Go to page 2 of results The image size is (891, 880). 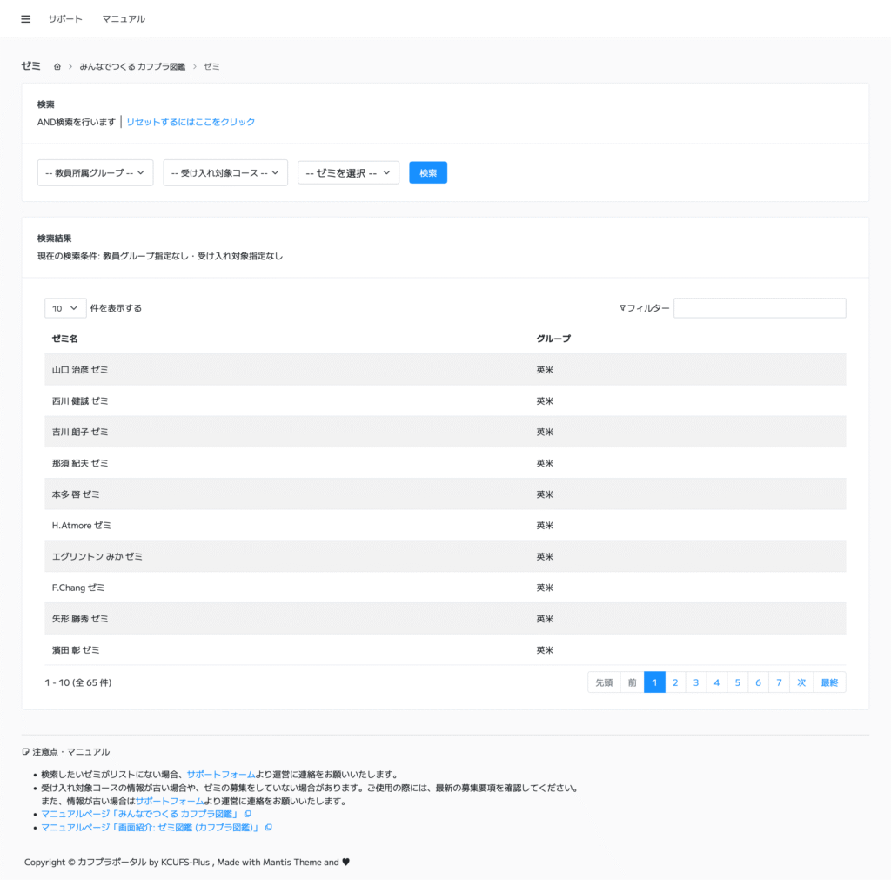coord(675,682)
